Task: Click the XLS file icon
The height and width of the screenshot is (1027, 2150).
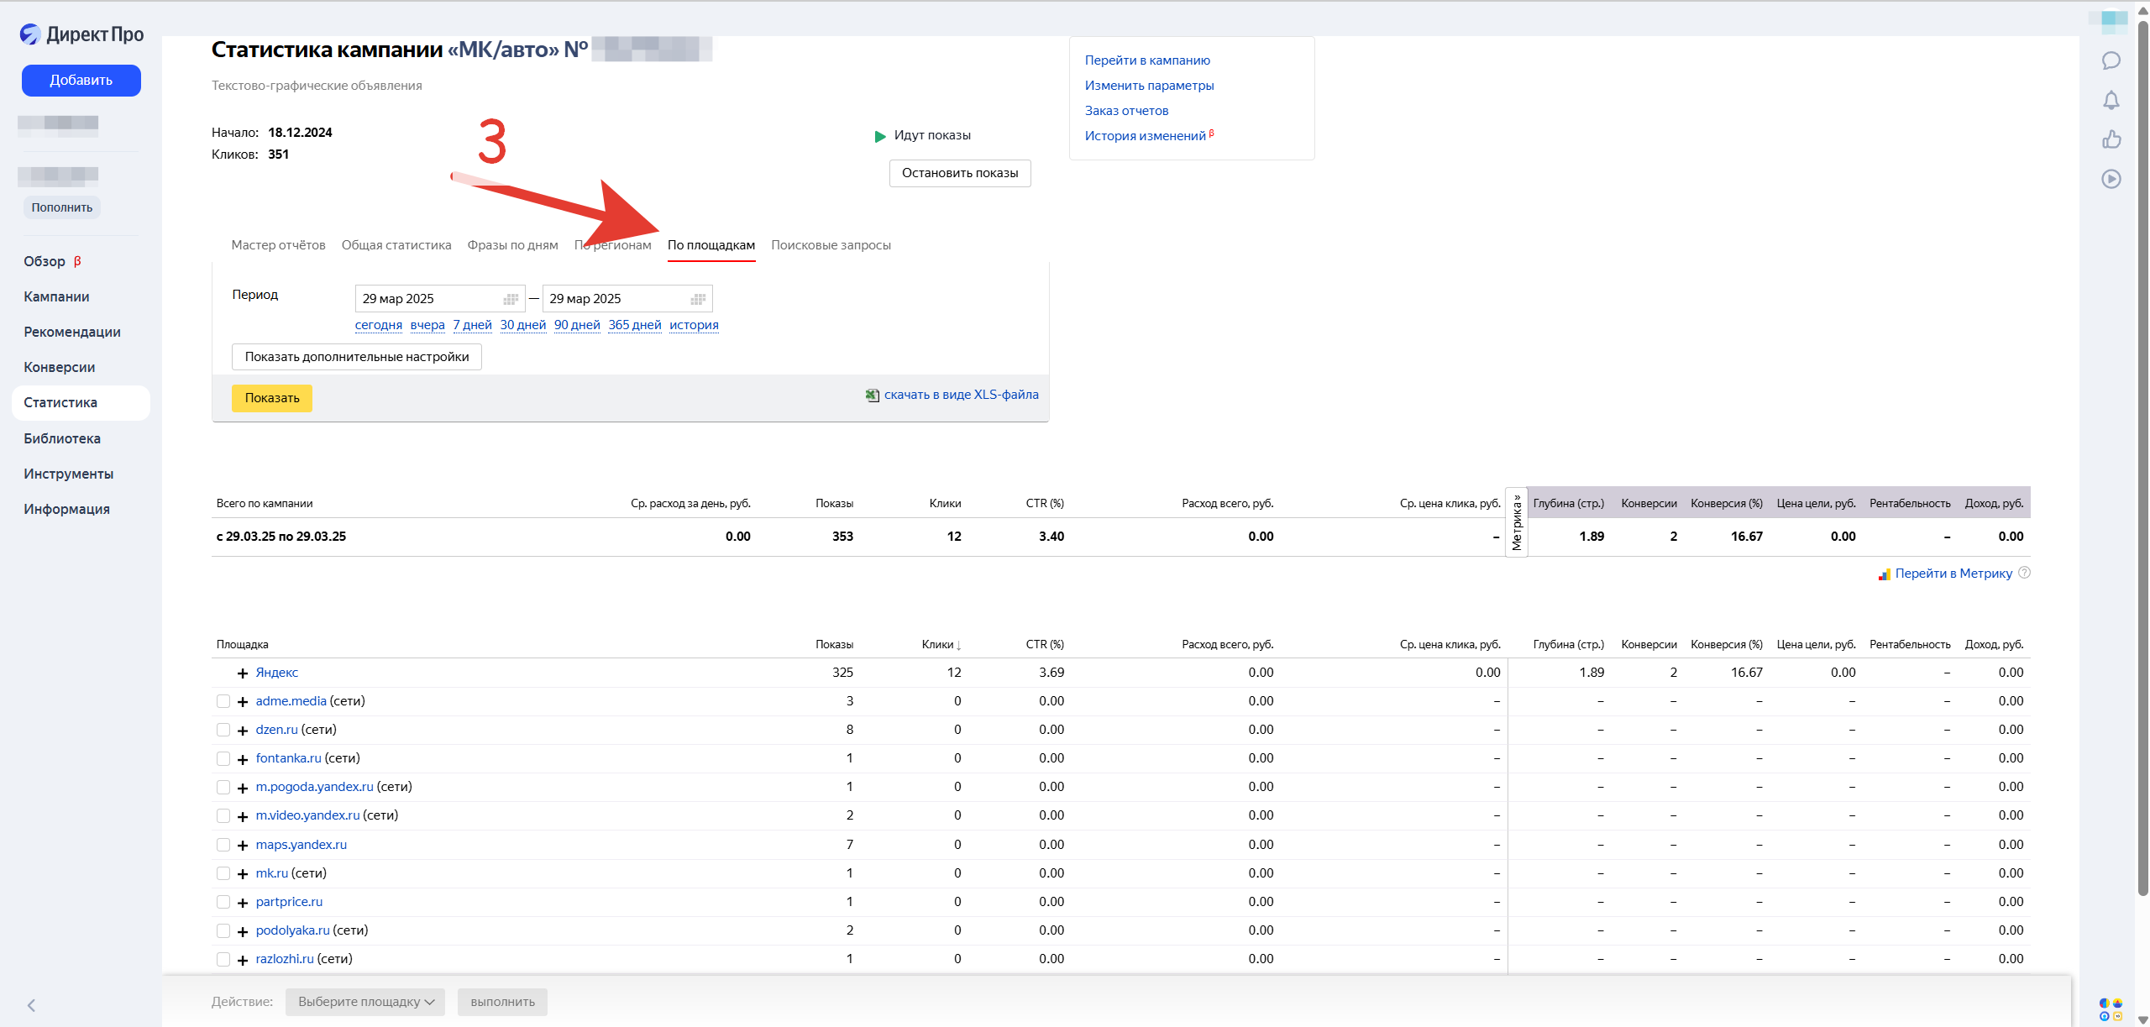Action: point(873,395)
